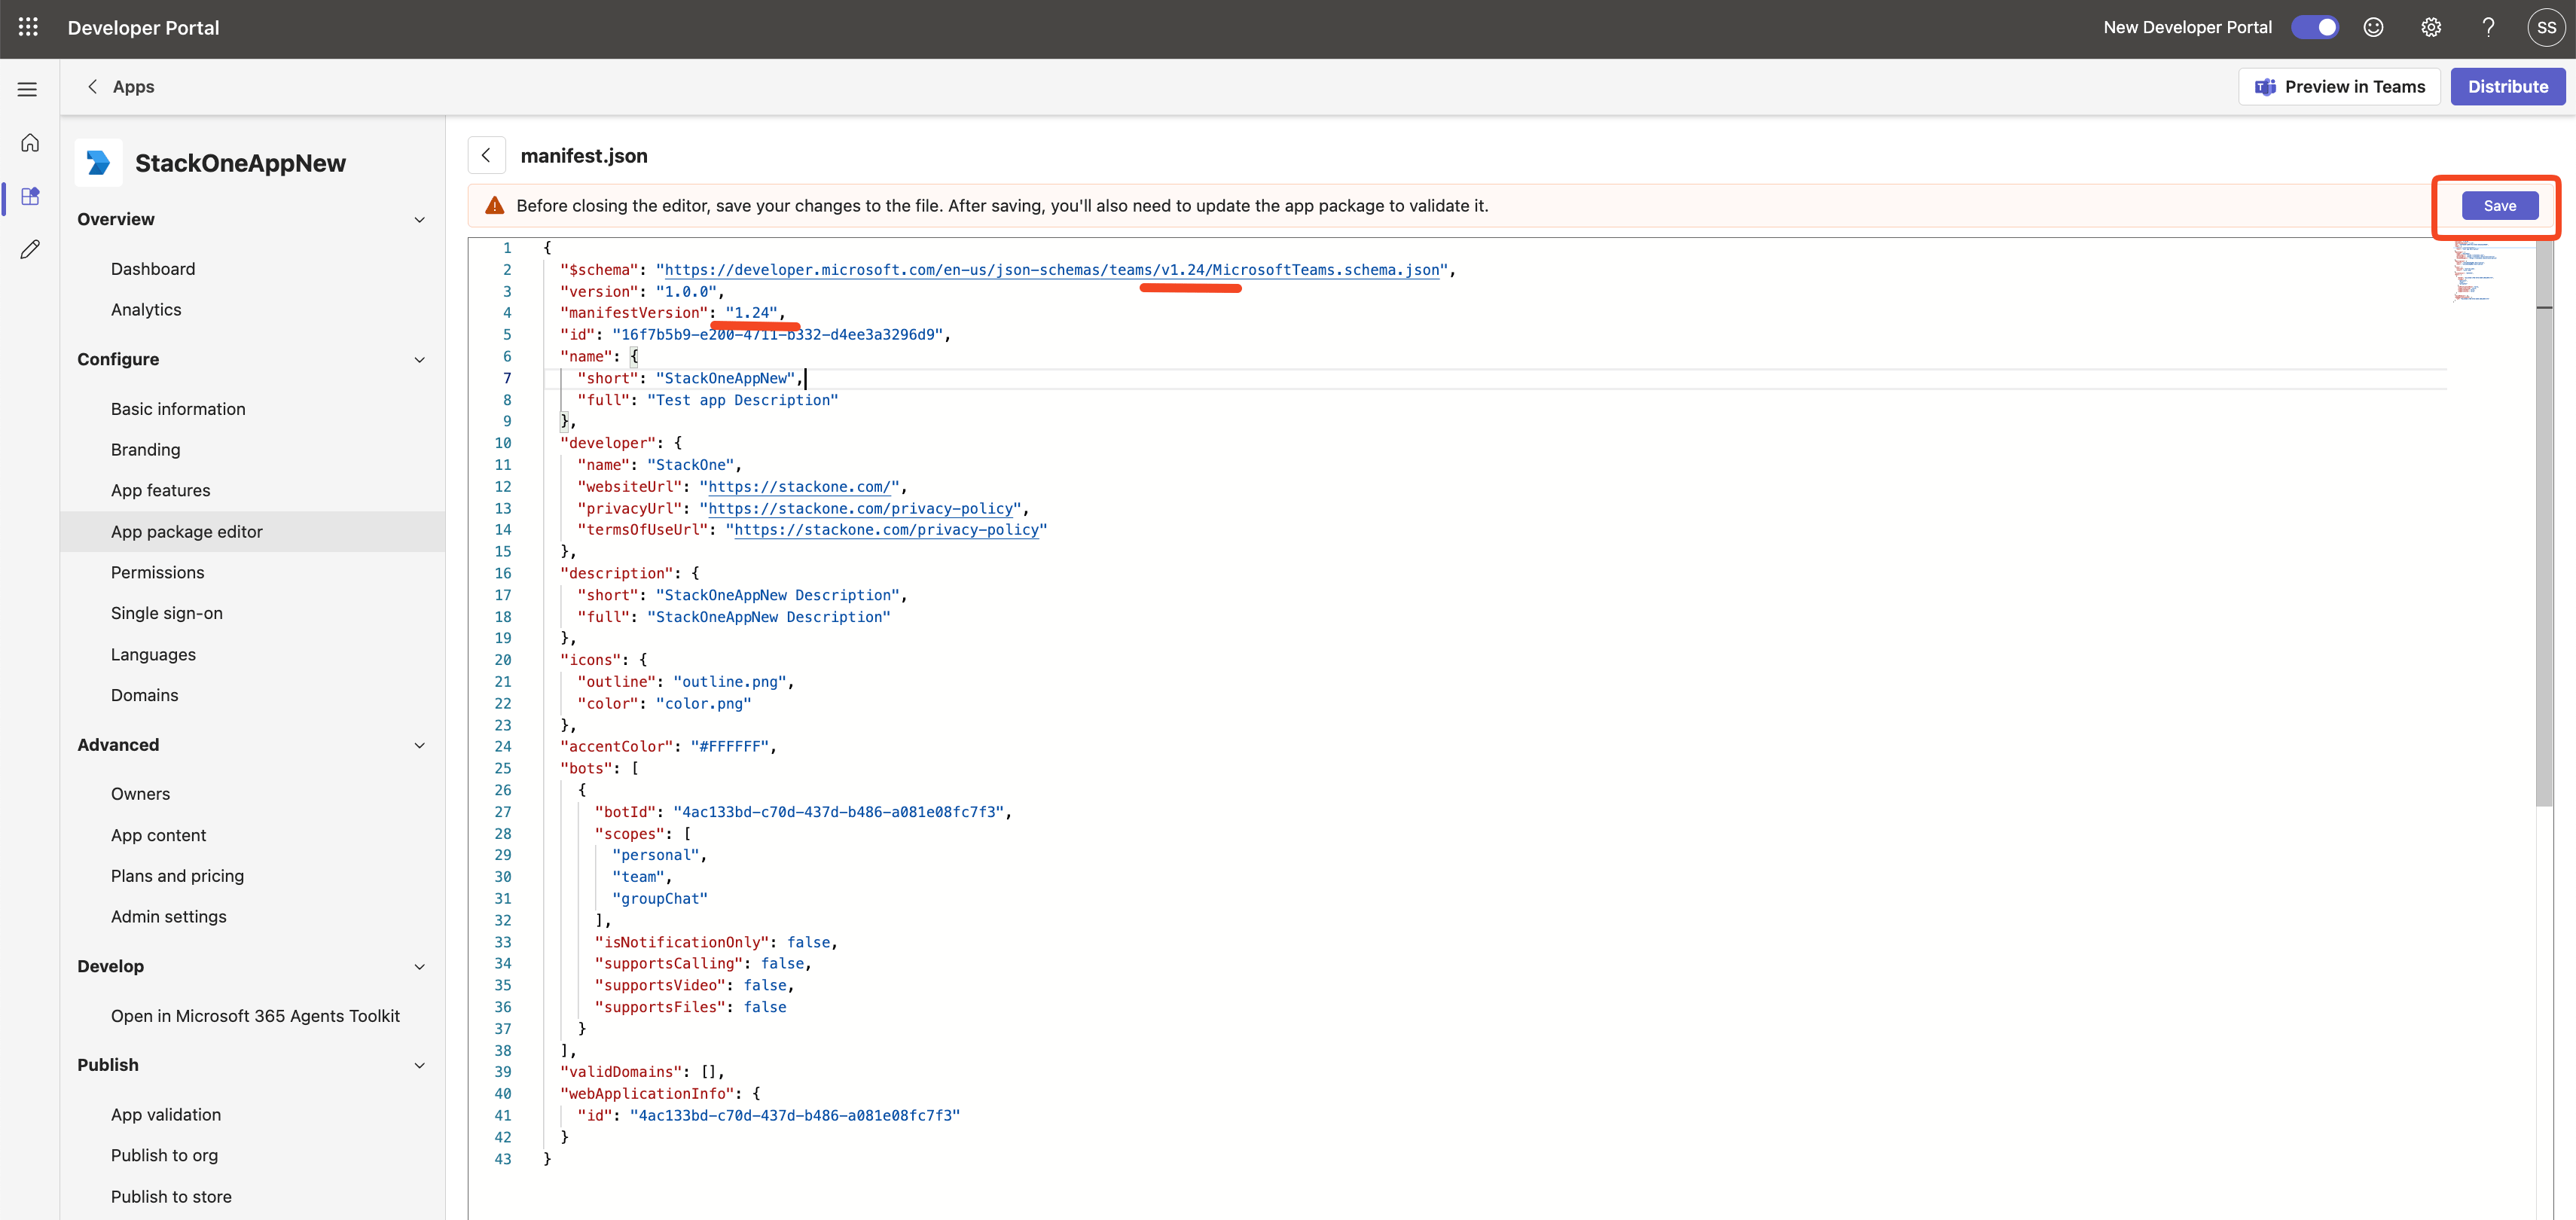
Task: Click line number 43 in gutter
Action: pos(502,1159)
